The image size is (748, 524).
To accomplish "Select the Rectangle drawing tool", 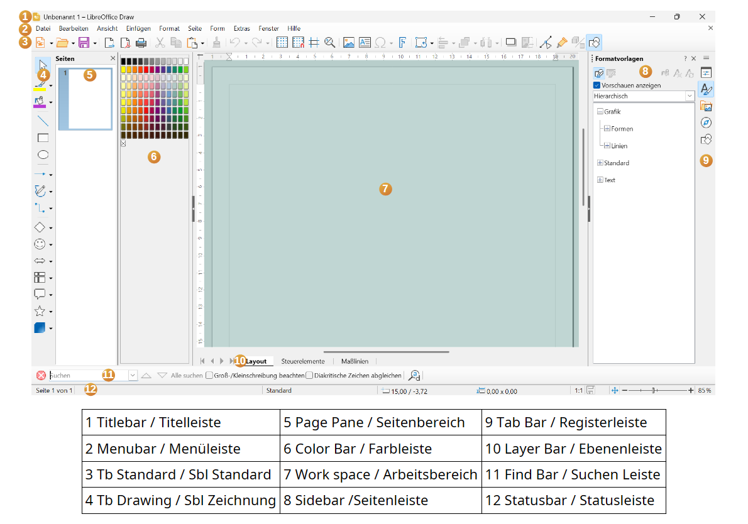I will pos(43,138).
